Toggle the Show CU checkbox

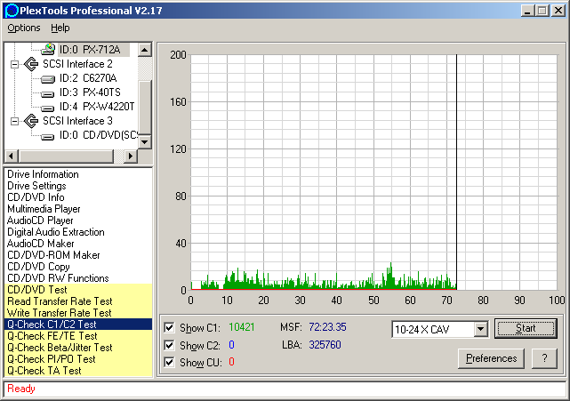[x=170, y=362]
